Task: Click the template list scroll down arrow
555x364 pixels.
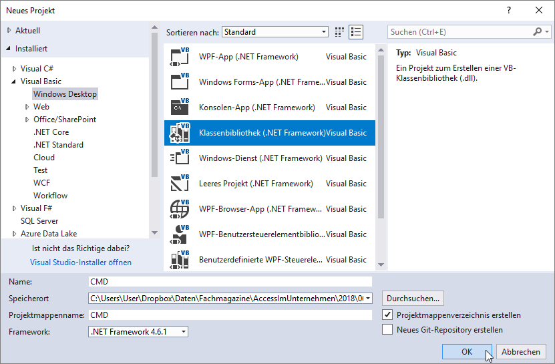Action: 381,264
